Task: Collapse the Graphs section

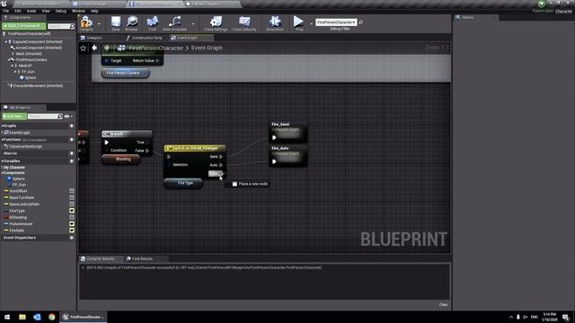Action: tap(3, 126)
